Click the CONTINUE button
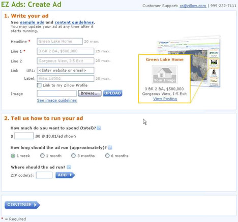Image resolution: width=238 pixels, height=222 pixels. (x=22, y=205)
